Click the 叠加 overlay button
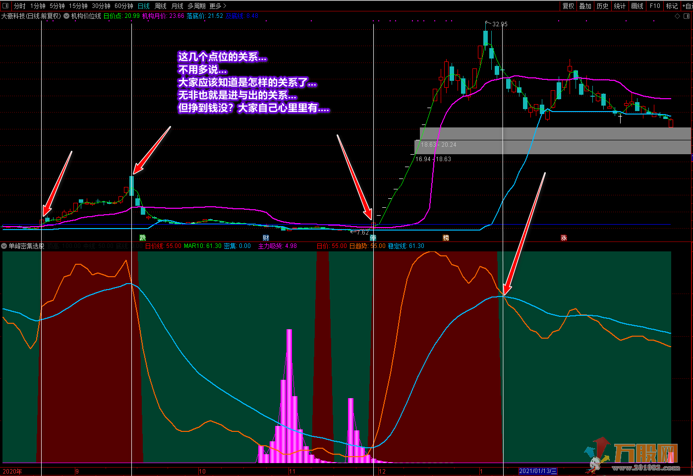693x476 pixels. click(x=585, y=6)
